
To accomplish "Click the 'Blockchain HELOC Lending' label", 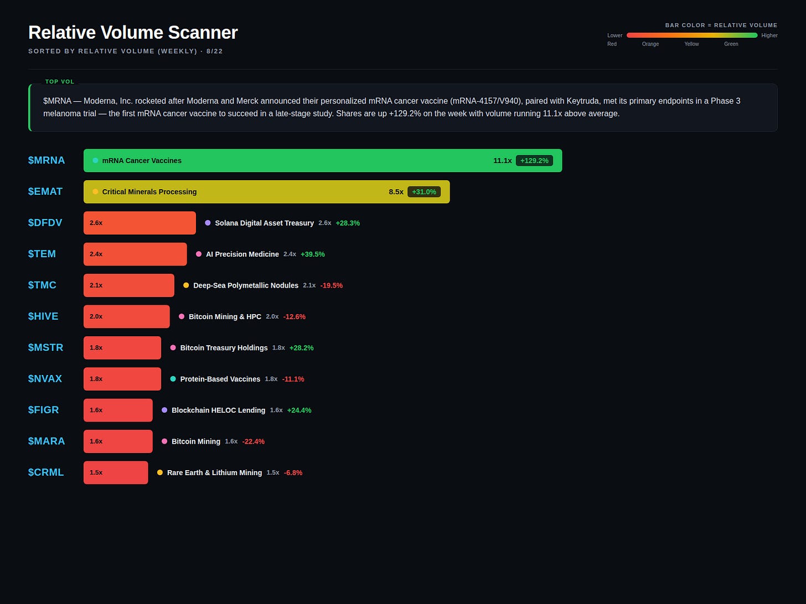I will [219, 410].
